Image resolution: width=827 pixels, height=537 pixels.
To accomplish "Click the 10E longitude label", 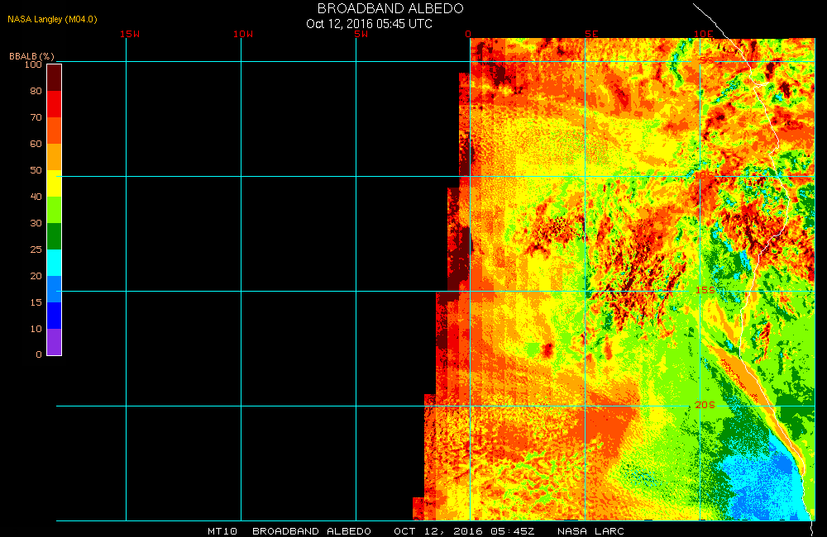I will coord(703,34).
